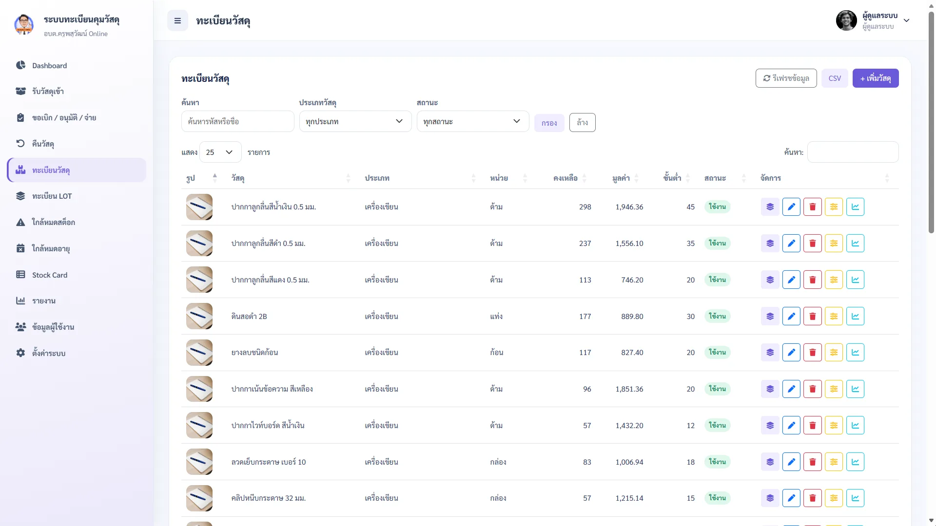
Task: Open the สถานะ filter dropdown
Action: tap(473, 121)
